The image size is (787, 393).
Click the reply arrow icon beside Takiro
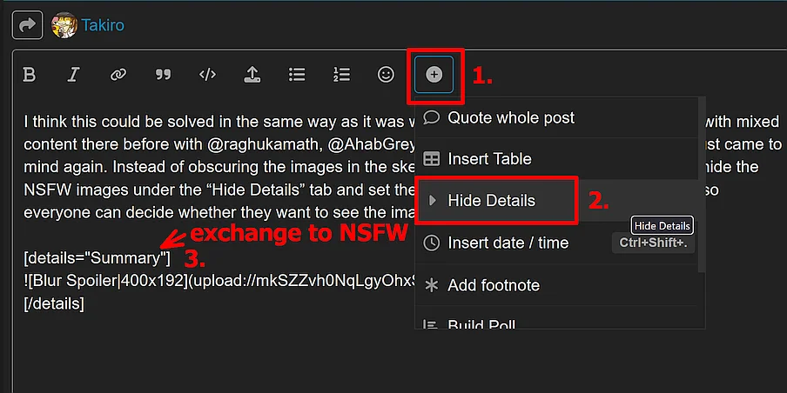click(x=27, y=25)
